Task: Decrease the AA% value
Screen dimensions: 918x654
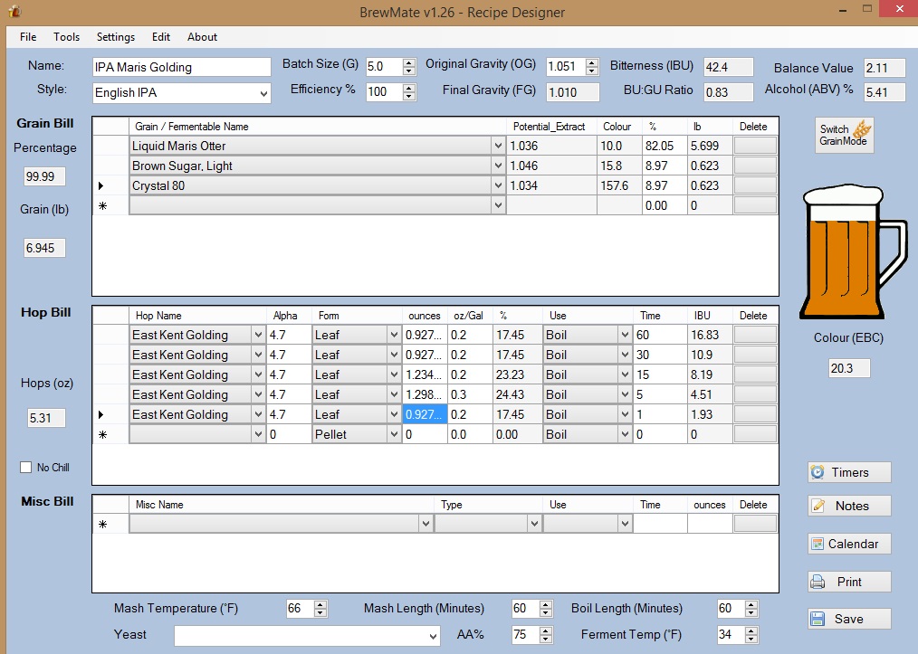Action: click(x=546, y=639)
